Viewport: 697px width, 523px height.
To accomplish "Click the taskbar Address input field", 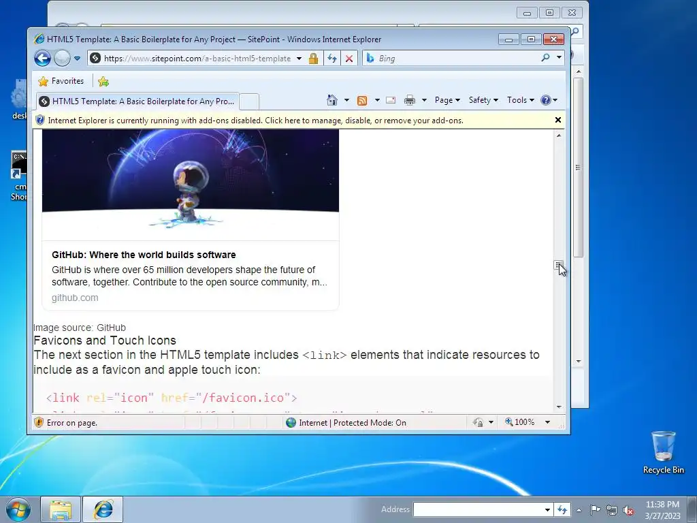I will (479, 509).
